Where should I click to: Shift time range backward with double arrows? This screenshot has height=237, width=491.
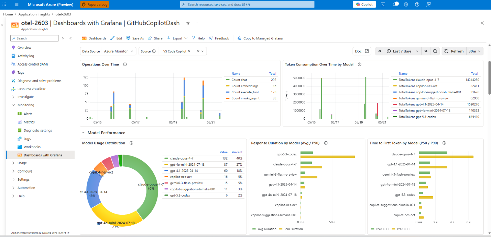[380, 51]
